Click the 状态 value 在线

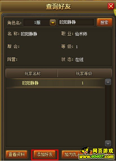(79, 60)
